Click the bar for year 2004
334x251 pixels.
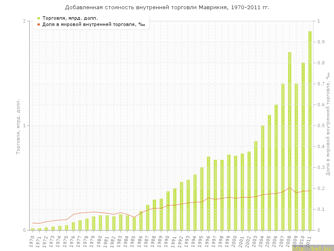[263, 178]
